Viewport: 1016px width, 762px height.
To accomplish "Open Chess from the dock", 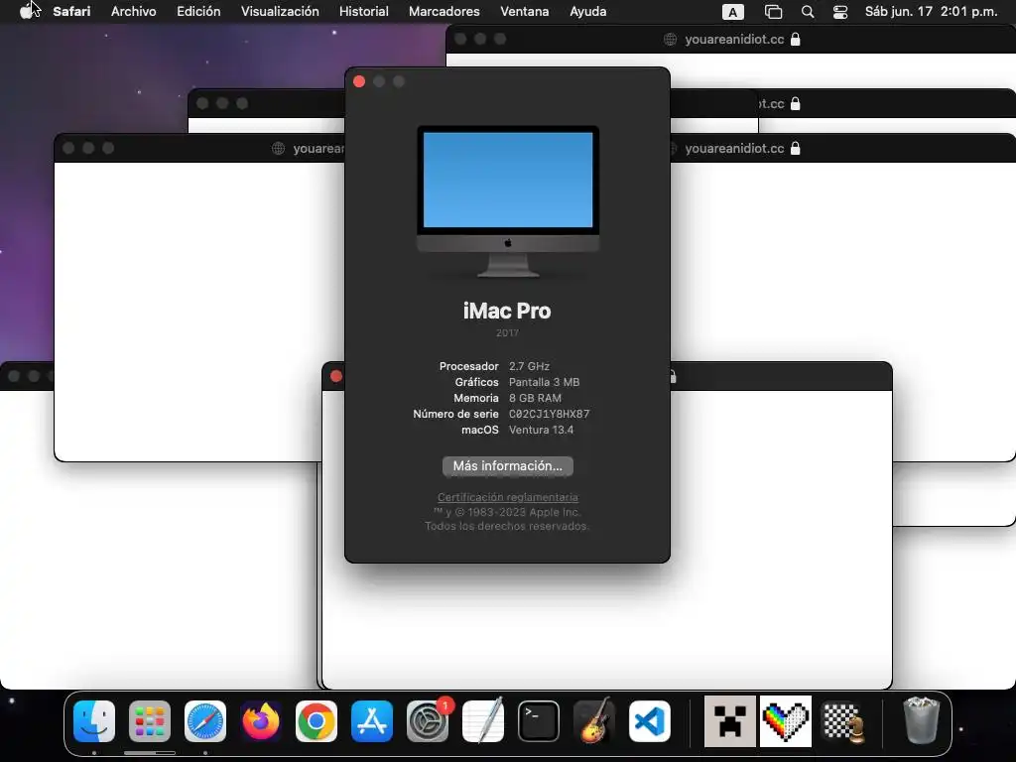I will point(842,721).
